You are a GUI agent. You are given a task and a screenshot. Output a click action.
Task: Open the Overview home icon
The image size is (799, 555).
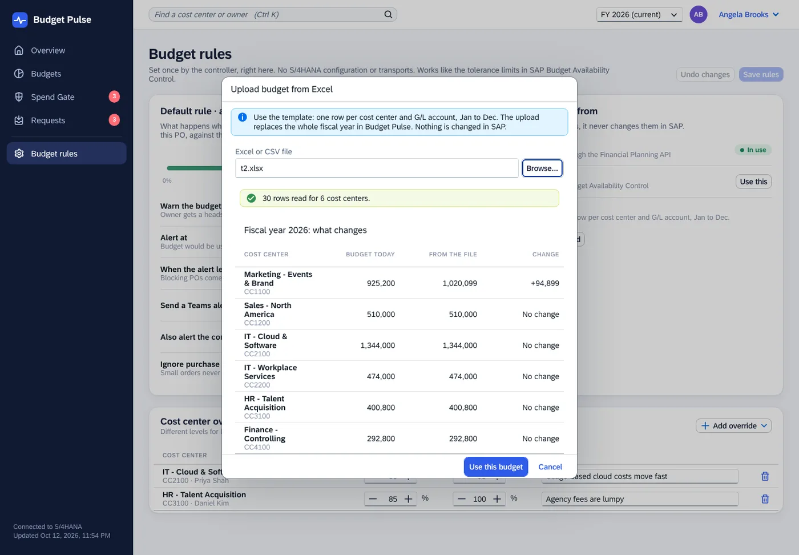coord(19,50)
